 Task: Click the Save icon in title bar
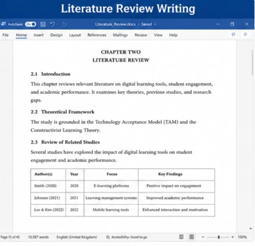pos(43,24)
